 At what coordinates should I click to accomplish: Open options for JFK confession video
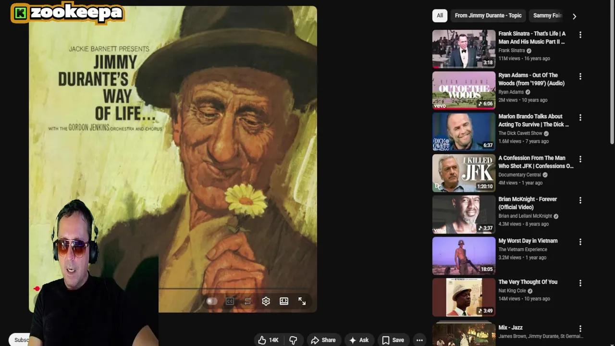[580, 159]
